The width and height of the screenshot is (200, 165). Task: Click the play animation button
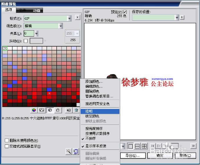click(x=159, y=146)
